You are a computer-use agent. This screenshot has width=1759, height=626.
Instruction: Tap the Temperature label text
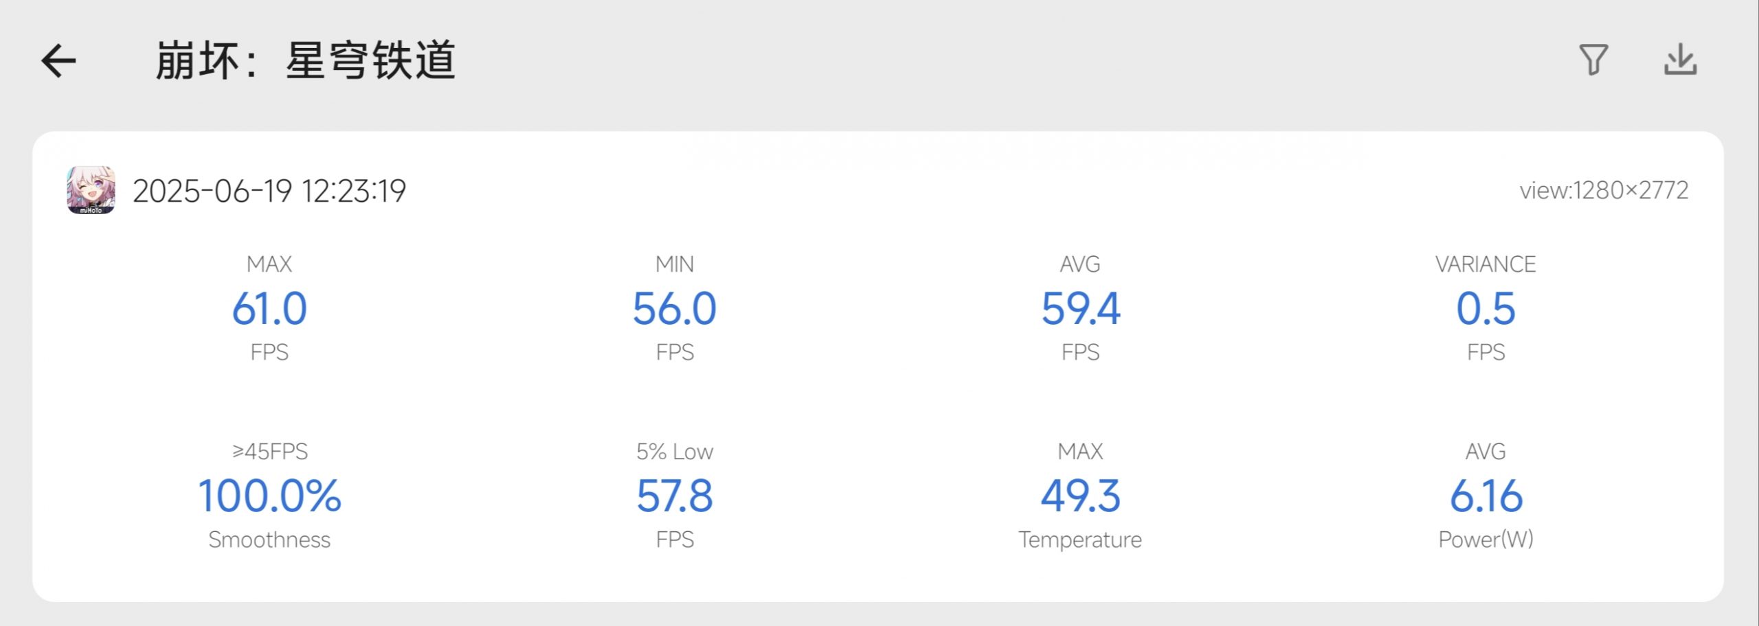pyautogui.click(x=1080, y=540)
